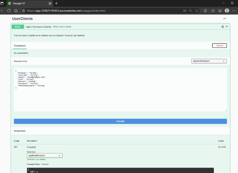Click the No links text

222,147
